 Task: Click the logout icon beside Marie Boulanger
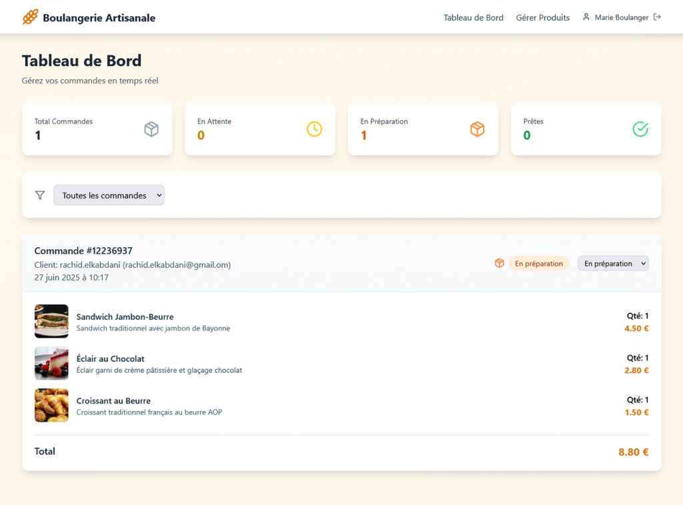[657, 17]
